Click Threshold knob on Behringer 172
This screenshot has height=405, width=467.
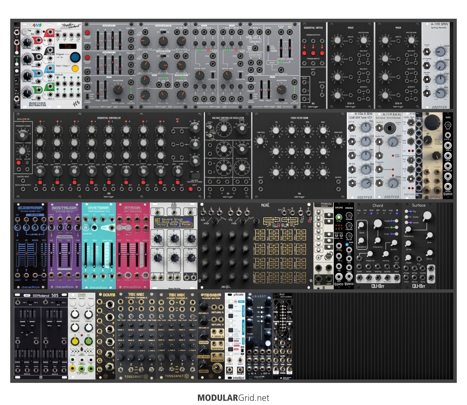[x=145, y=95]
